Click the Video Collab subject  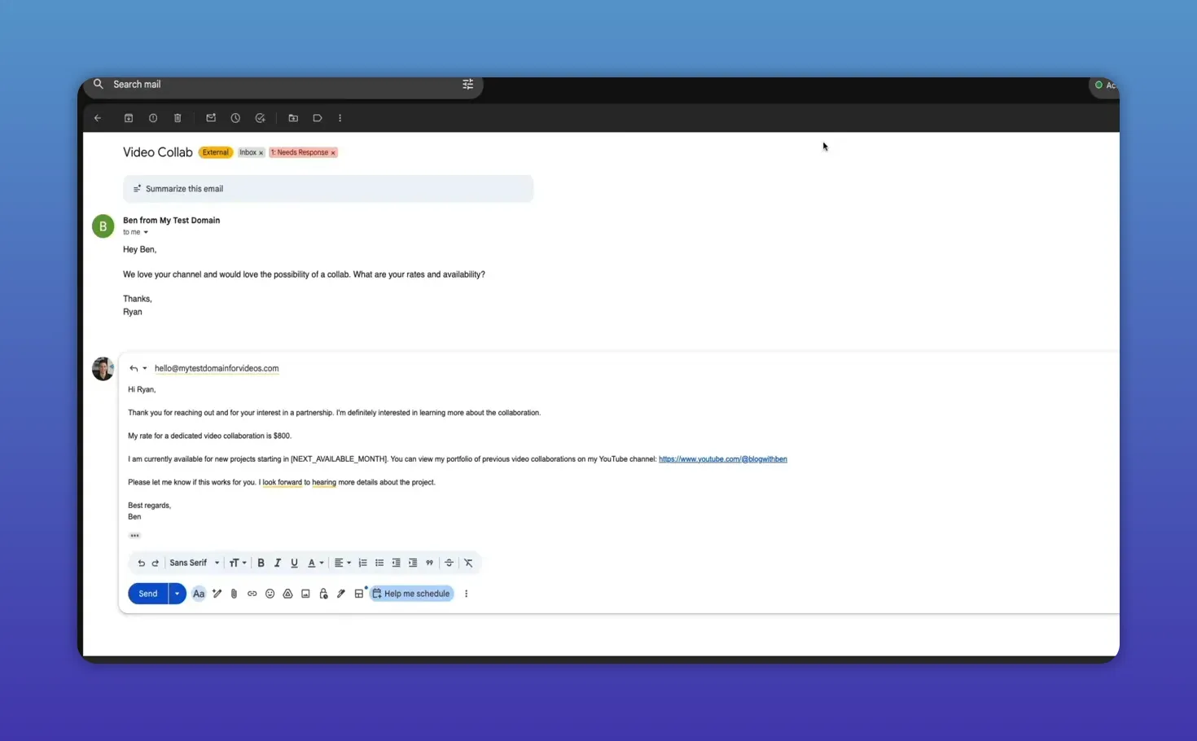click(x=158, y=152)
